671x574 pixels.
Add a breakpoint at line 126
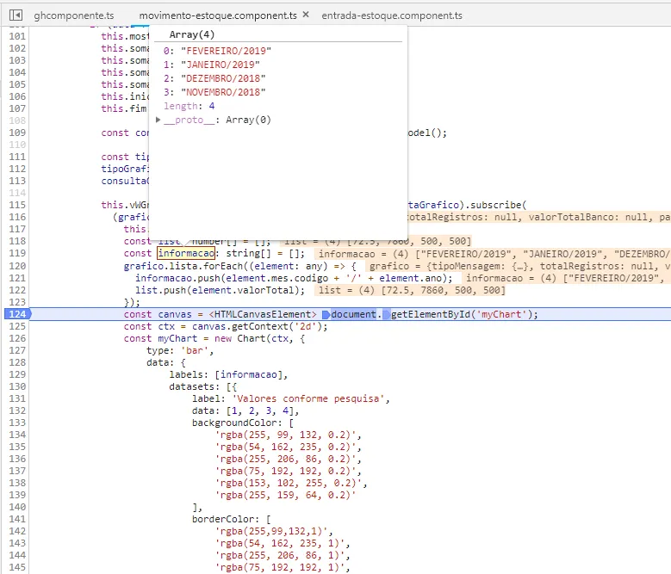(x=16, y=338)
